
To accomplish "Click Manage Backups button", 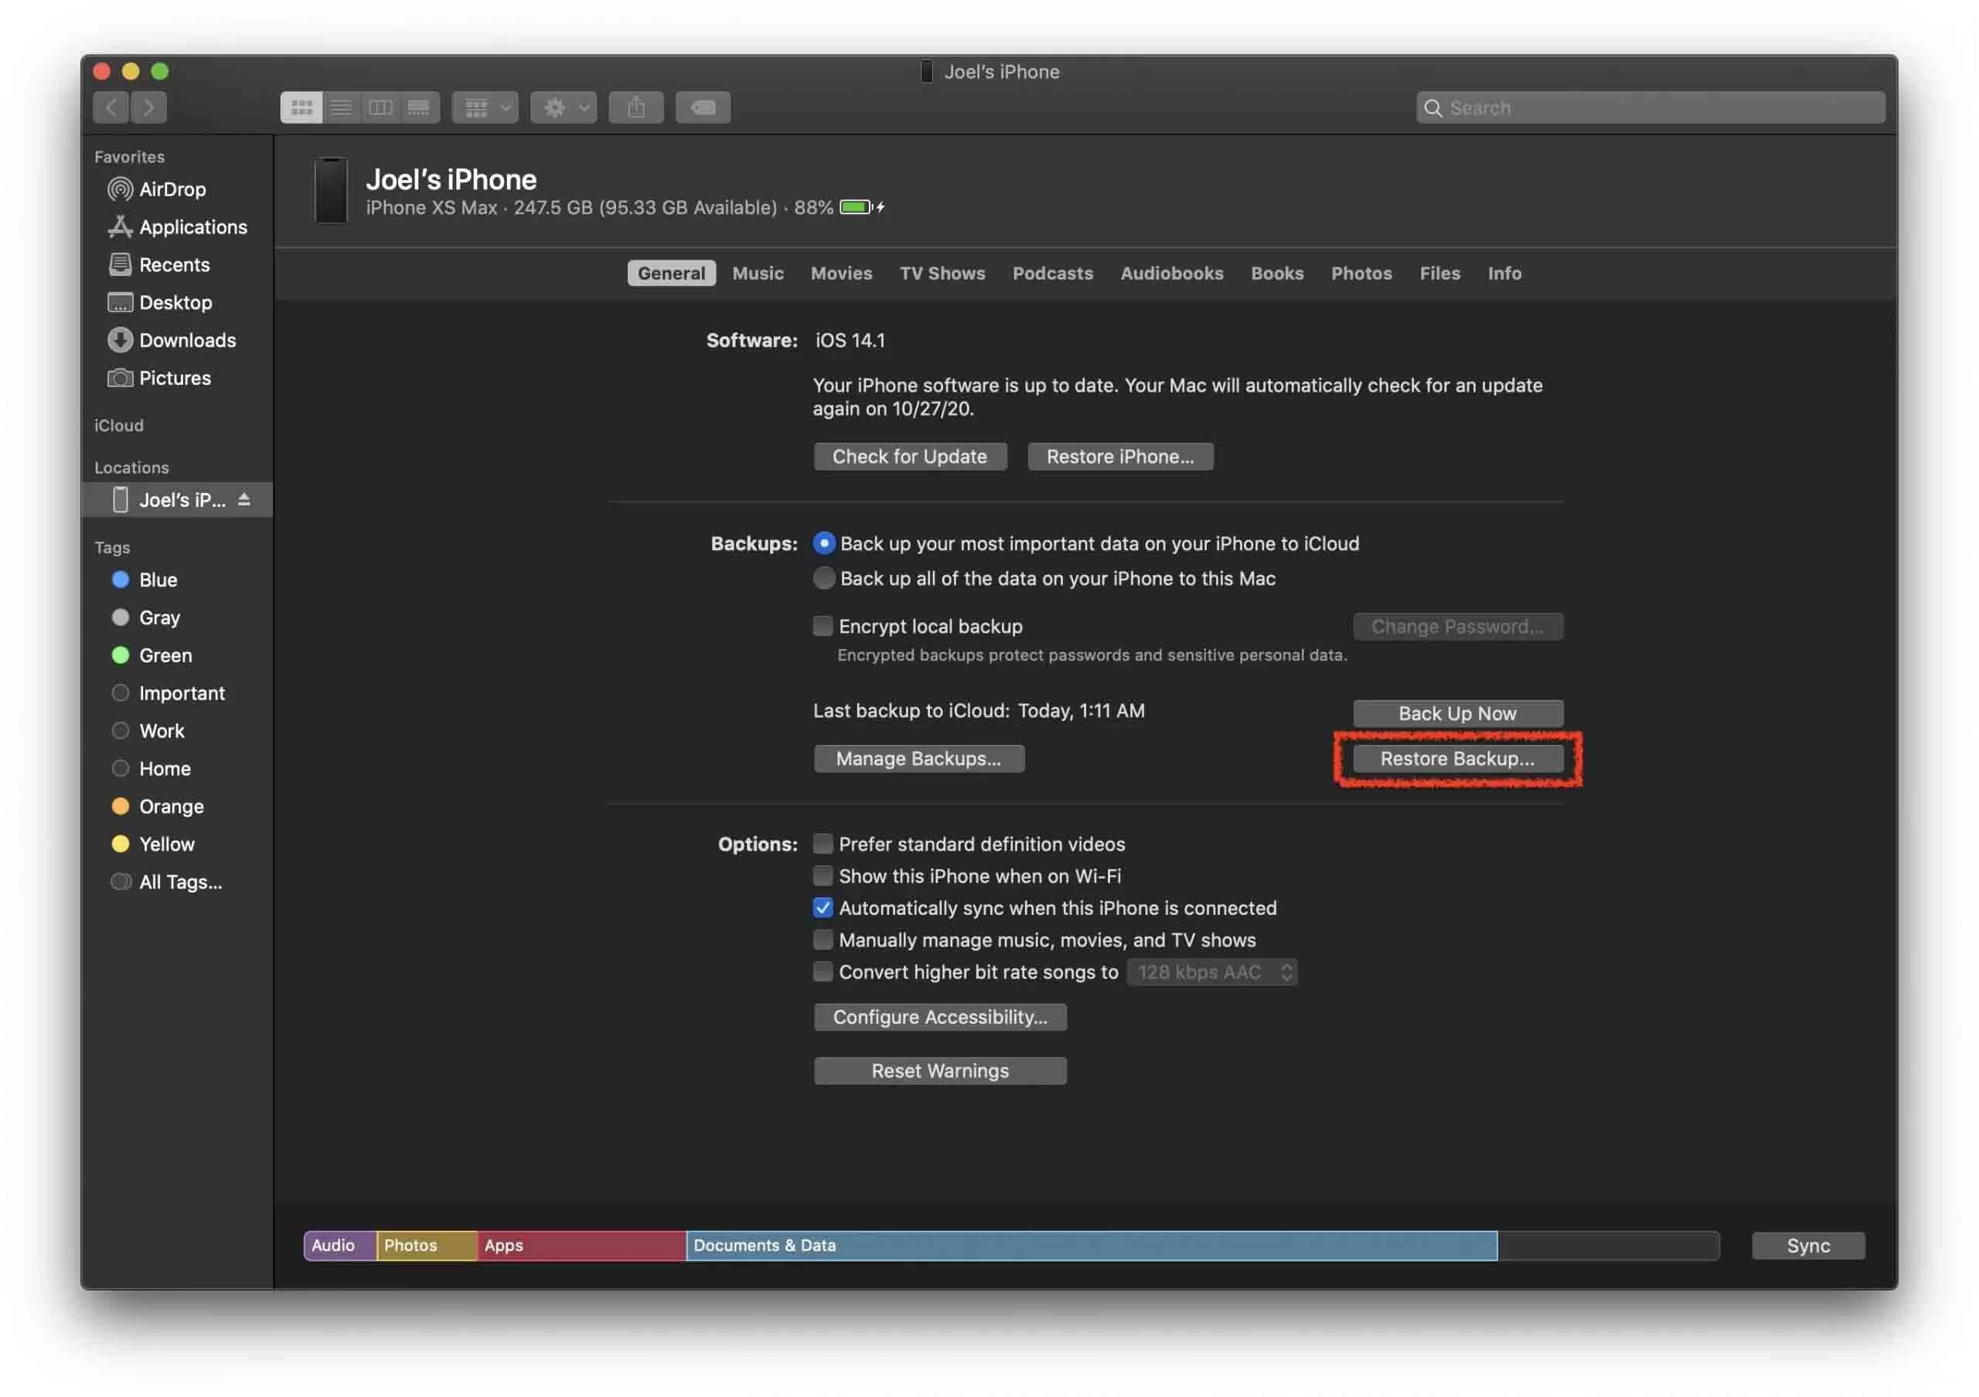I will coord(918,756).
